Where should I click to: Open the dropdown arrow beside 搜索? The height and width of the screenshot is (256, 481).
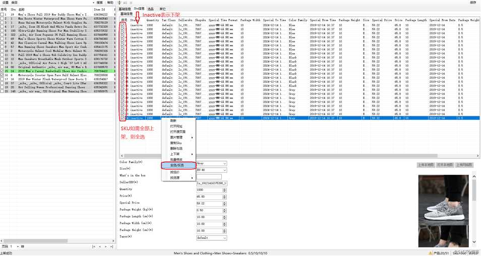94,3
